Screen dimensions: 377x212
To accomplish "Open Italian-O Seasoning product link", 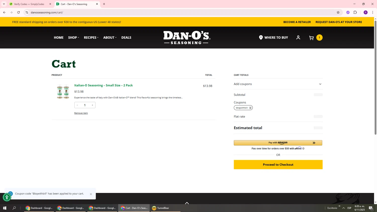I will click(x=104, y=85).
